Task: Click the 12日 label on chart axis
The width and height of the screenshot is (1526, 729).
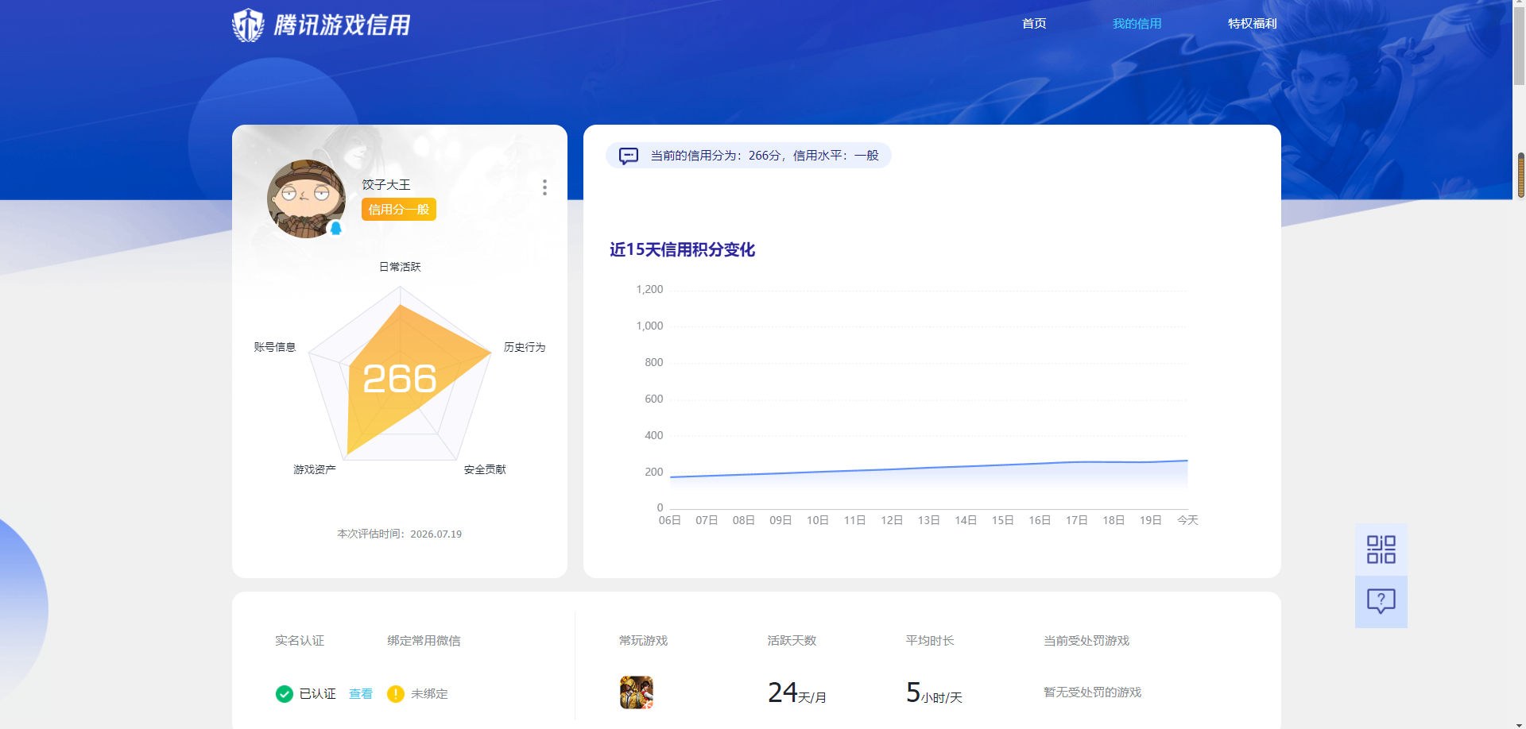Action: click(x=892, y=520)
